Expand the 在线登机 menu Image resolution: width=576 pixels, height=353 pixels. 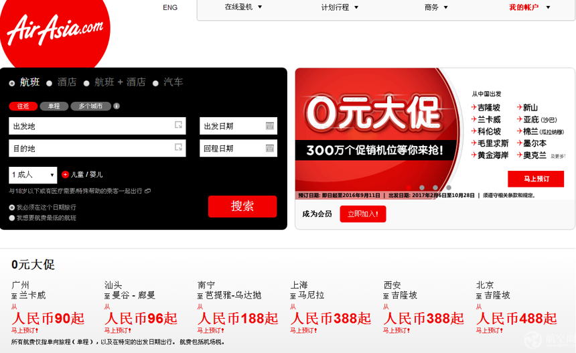[x=243, y=7]
